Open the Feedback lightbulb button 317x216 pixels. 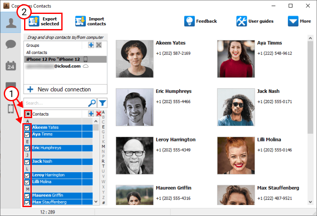200,21
